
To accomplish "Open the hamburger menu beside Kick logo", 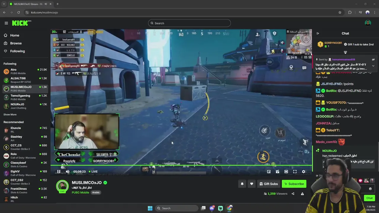I will click(6, 23).
